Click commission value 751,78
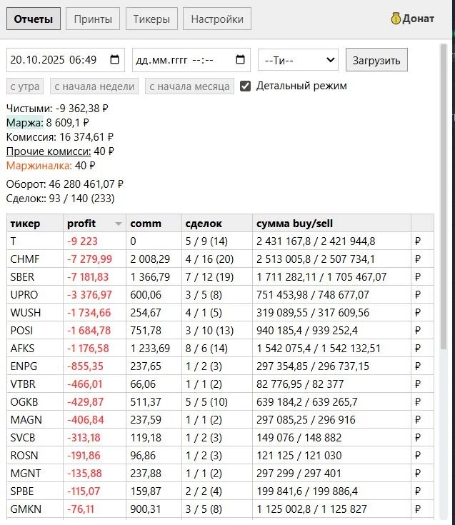This screenshot has width=455, height=525. (x=146, y=331)
